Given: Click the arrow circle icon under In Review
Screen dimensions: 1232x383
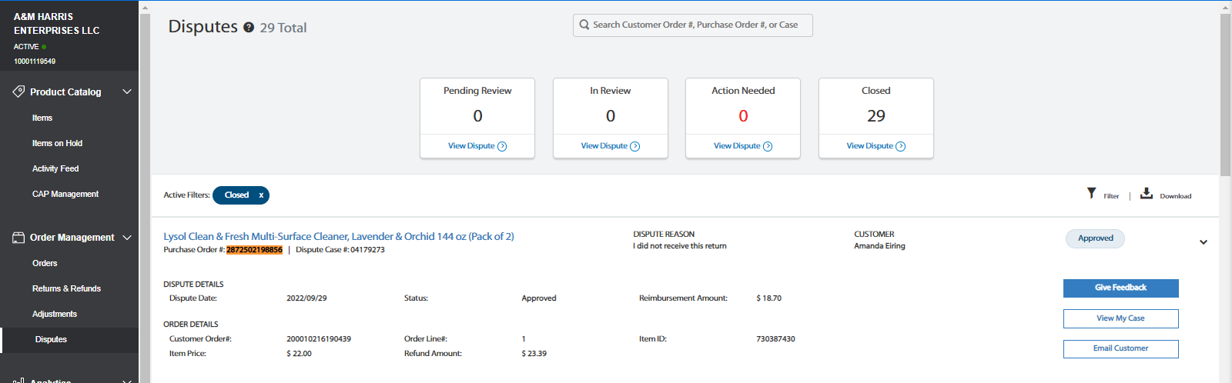Looking at the screenshot, I should [635, 146].
